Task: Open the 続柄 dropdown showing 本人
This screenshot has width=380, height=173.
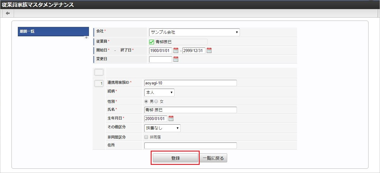Action: 159,92
